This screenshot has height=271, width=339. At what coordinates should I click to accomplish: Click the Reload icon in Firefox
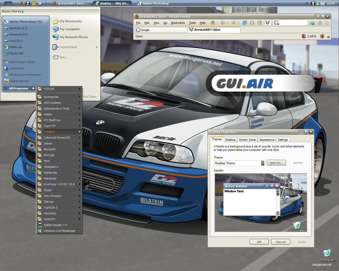click(245, 23)
